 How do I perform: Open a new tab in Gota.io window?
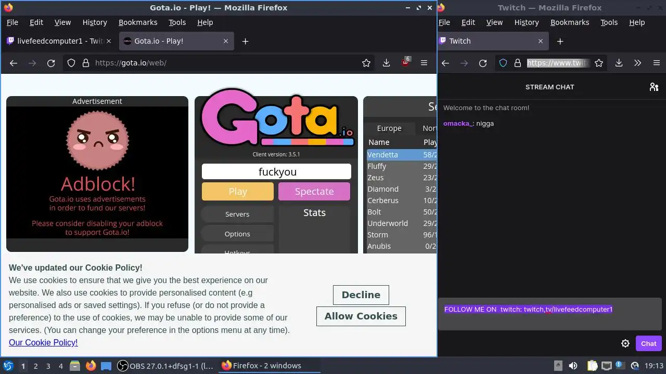(245, 41)
